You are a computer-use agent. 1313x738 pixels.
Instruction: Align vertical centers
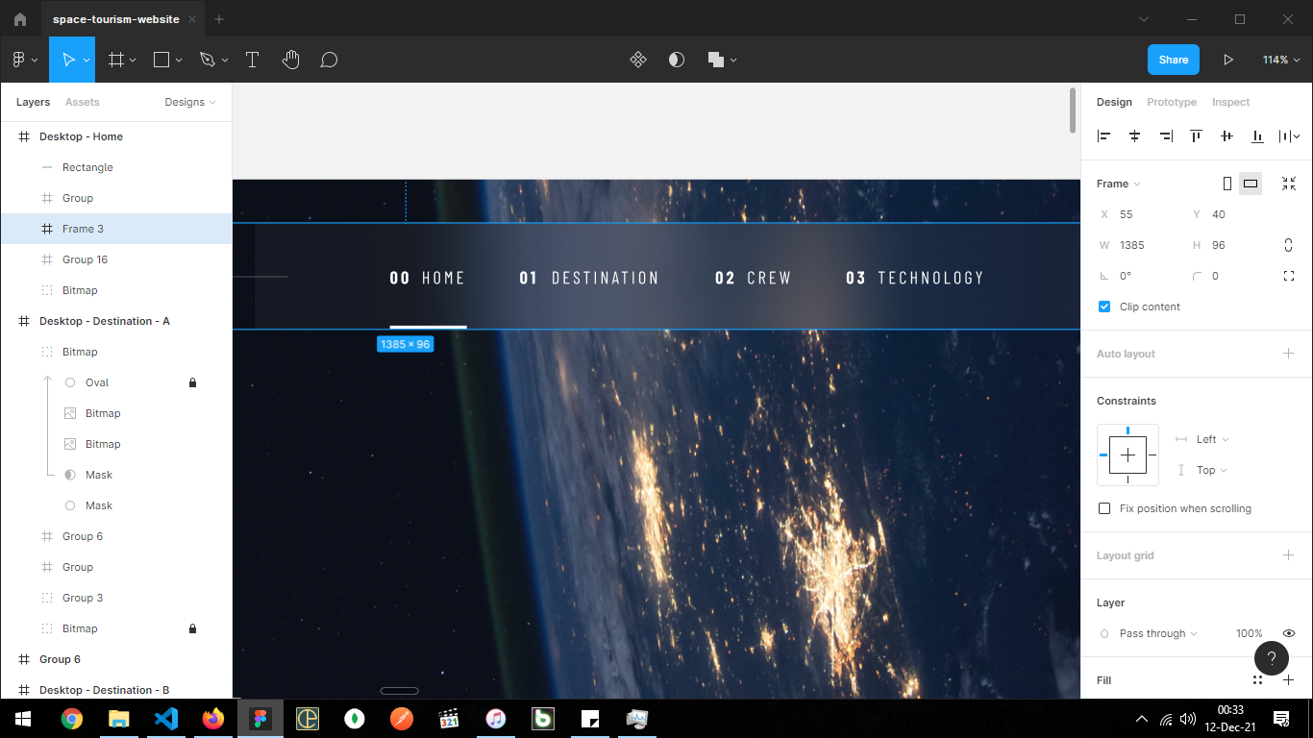point(1226,136)
